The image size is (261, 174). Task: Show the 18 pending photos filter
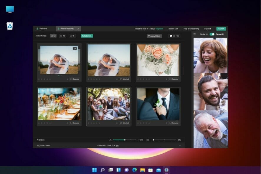pos(72,36)
